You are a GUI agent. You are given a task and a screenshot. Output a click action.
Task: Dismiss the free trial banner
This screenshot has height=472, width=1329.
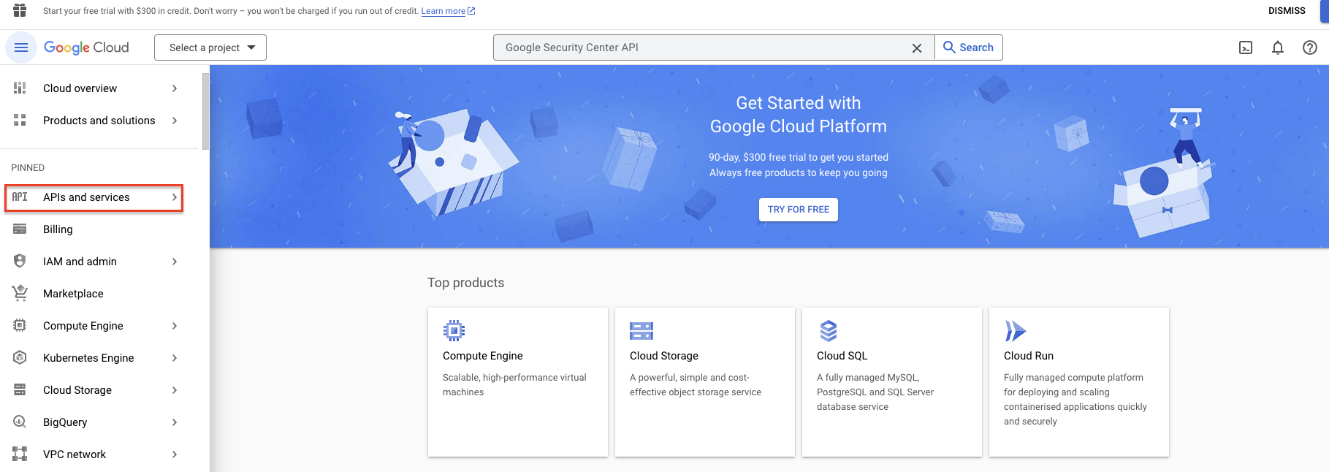(x=1287, y=11)
